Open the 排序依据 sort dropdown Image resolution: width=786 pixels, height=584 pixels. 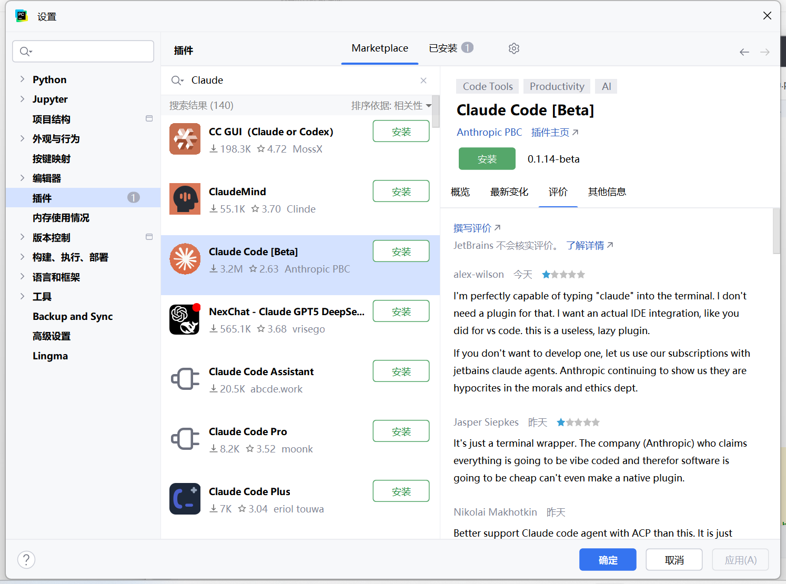[x=391, y=106]
